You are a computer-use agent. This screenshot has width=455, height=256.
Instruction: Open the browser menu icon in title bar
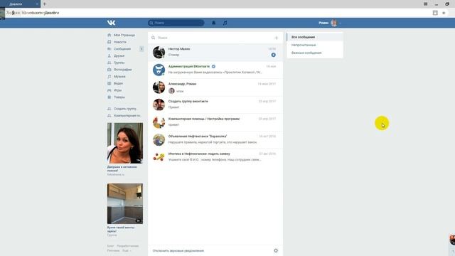click(425, 4)
